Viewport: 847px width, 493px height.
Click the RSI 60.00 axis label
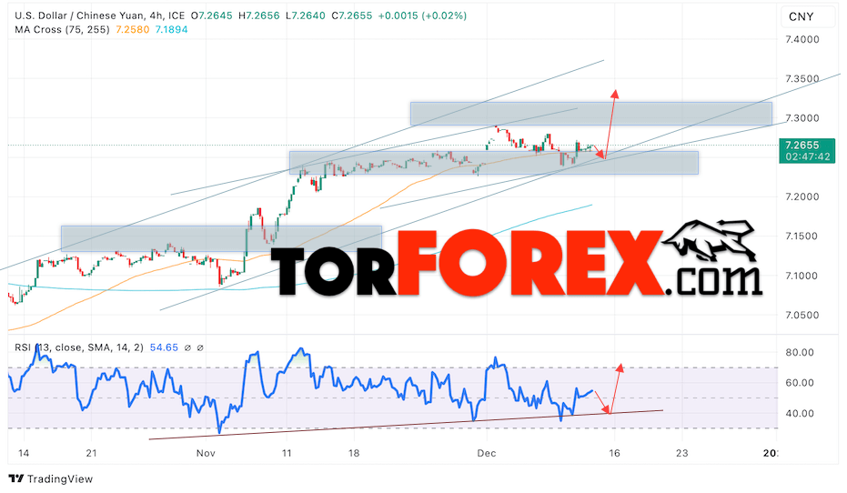click(800, 383)
